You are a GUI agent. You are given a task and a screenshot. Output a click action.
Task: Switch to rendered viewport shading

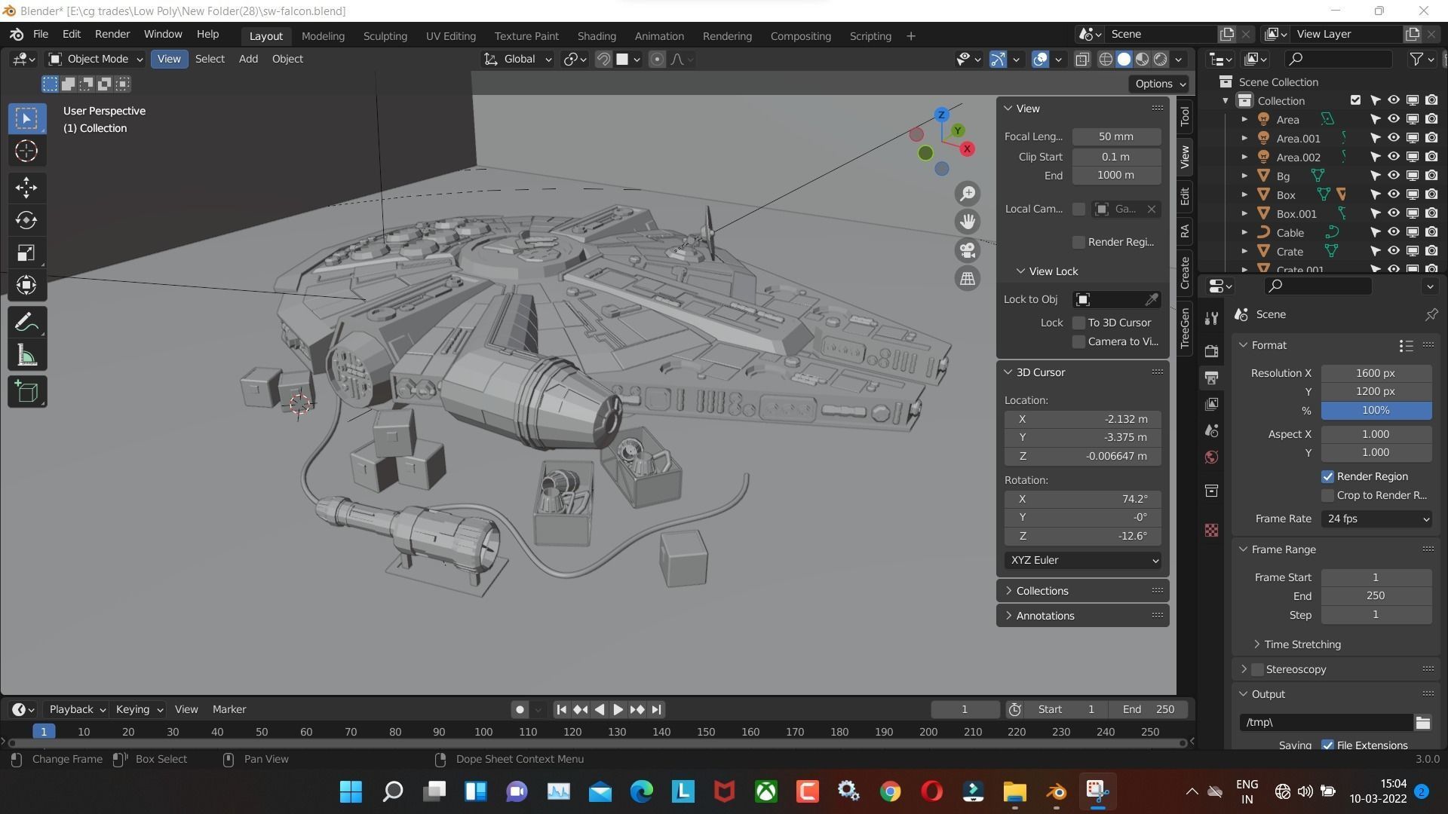point(1161,60)
